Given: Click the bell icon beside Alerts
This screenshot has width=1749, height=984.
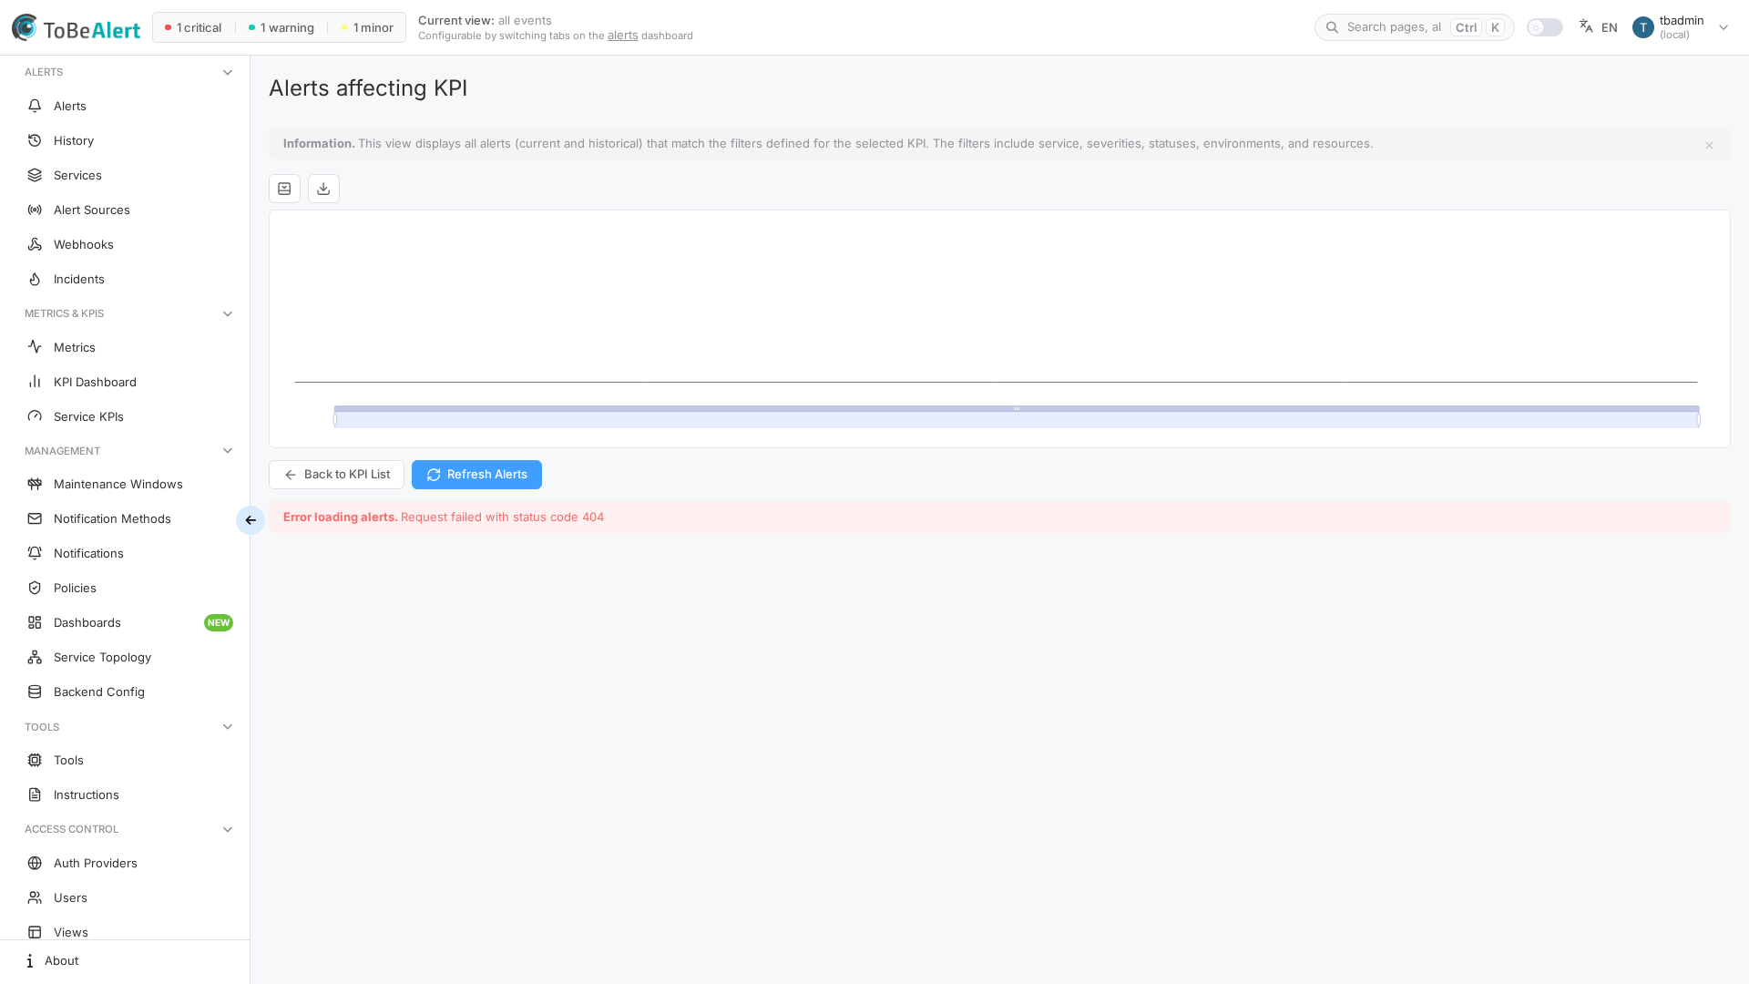Looking at the screenshot, I should click(35, 106).
